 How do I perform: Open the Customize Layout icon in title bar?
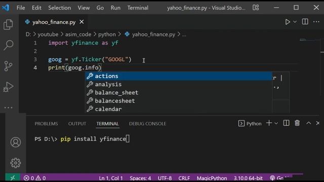point(256,8)
